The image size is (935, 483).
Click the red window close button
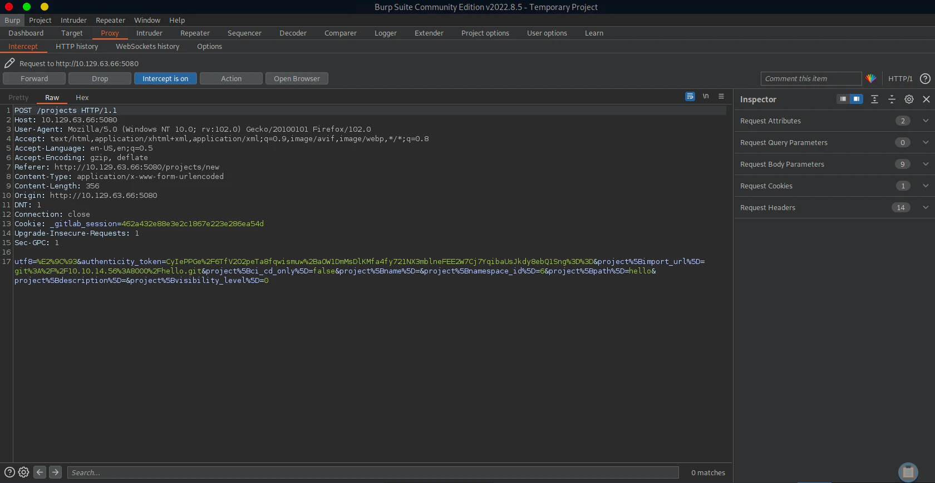(9, 7)
